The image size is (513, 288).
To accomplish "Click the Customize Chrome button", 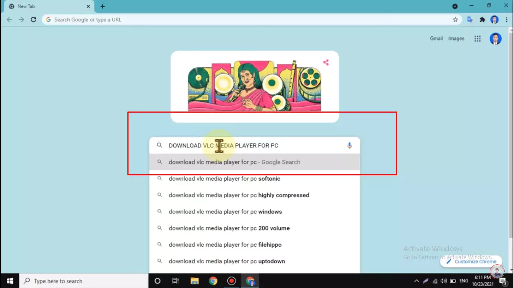I will 471,262.
